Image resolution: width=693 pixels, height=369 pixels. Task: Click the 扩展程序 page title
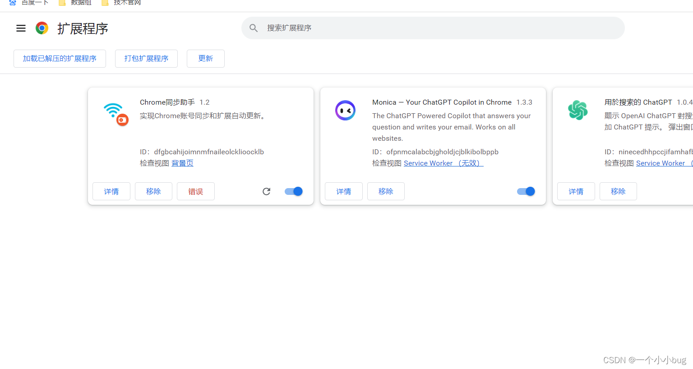coord(83,28)
